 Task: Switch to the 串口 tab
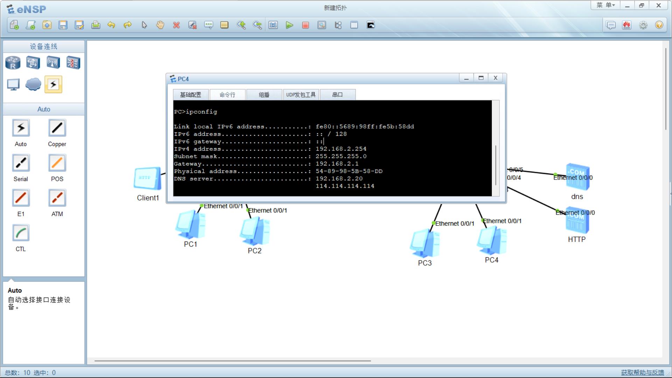pyautogui.click(x=338, y=95)
